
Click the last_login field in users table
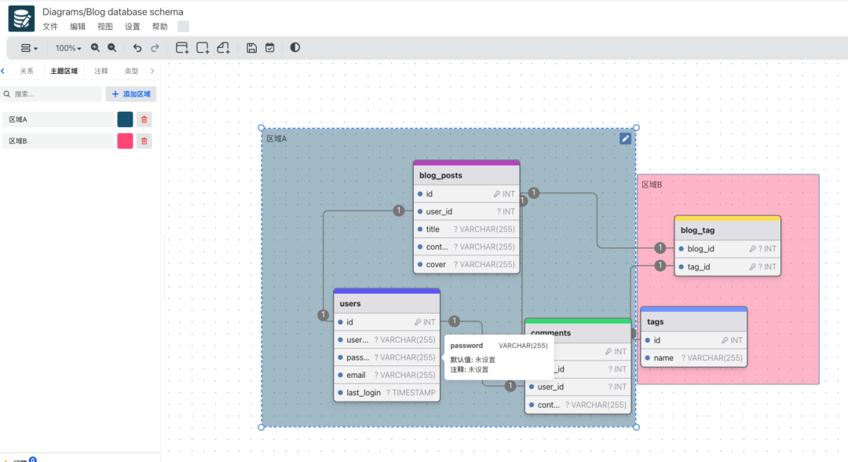tap(386, 393)
